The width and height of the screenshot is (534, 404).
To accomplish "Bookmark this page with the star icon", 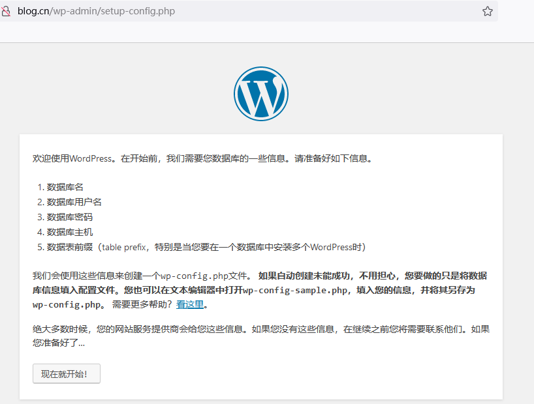I will (488, 11).
